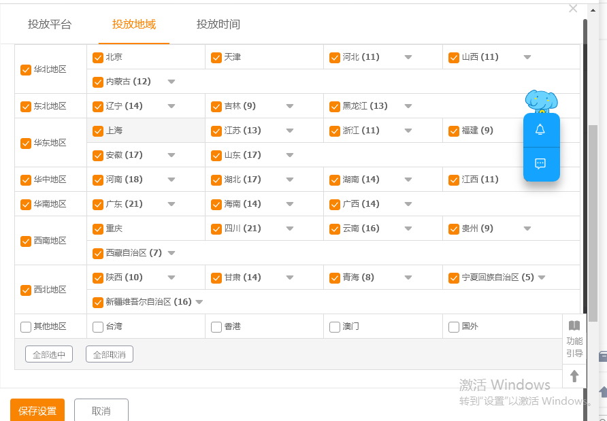Click the blue elephant mascot
This screenshot has height=421, width=607.
click(x=541, y=101)
